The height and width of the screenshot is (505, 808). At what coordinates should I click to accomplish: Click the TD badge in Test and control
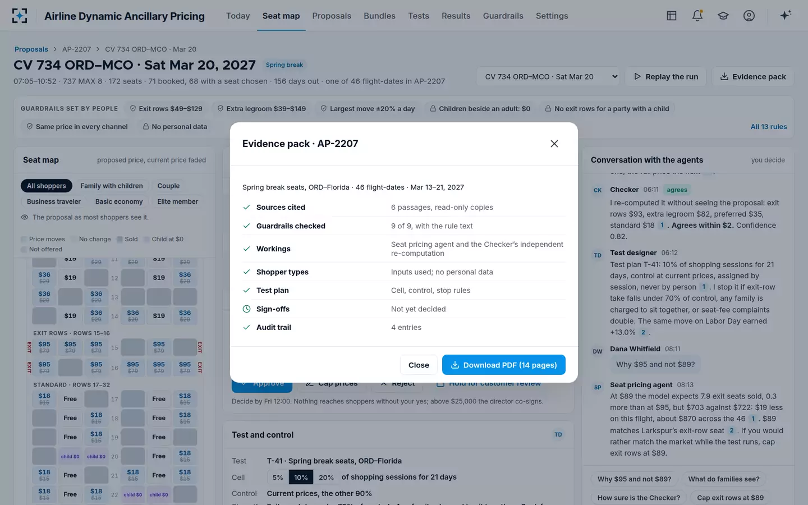coord(558,434)
